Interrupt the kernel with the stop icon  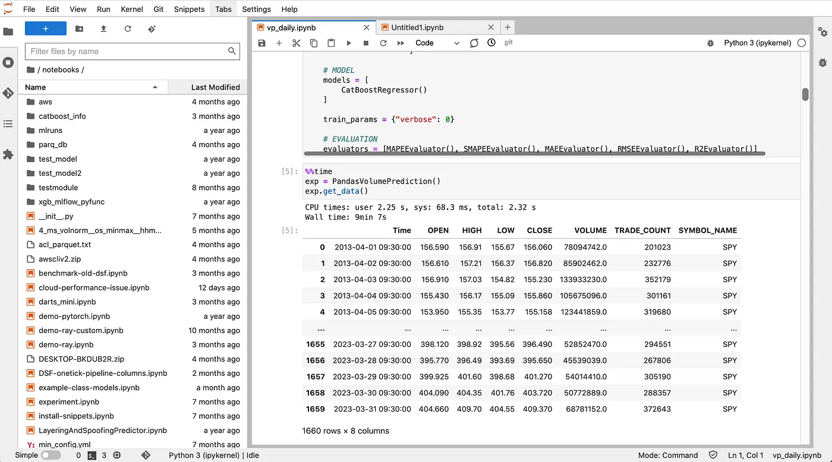[366, 43]
